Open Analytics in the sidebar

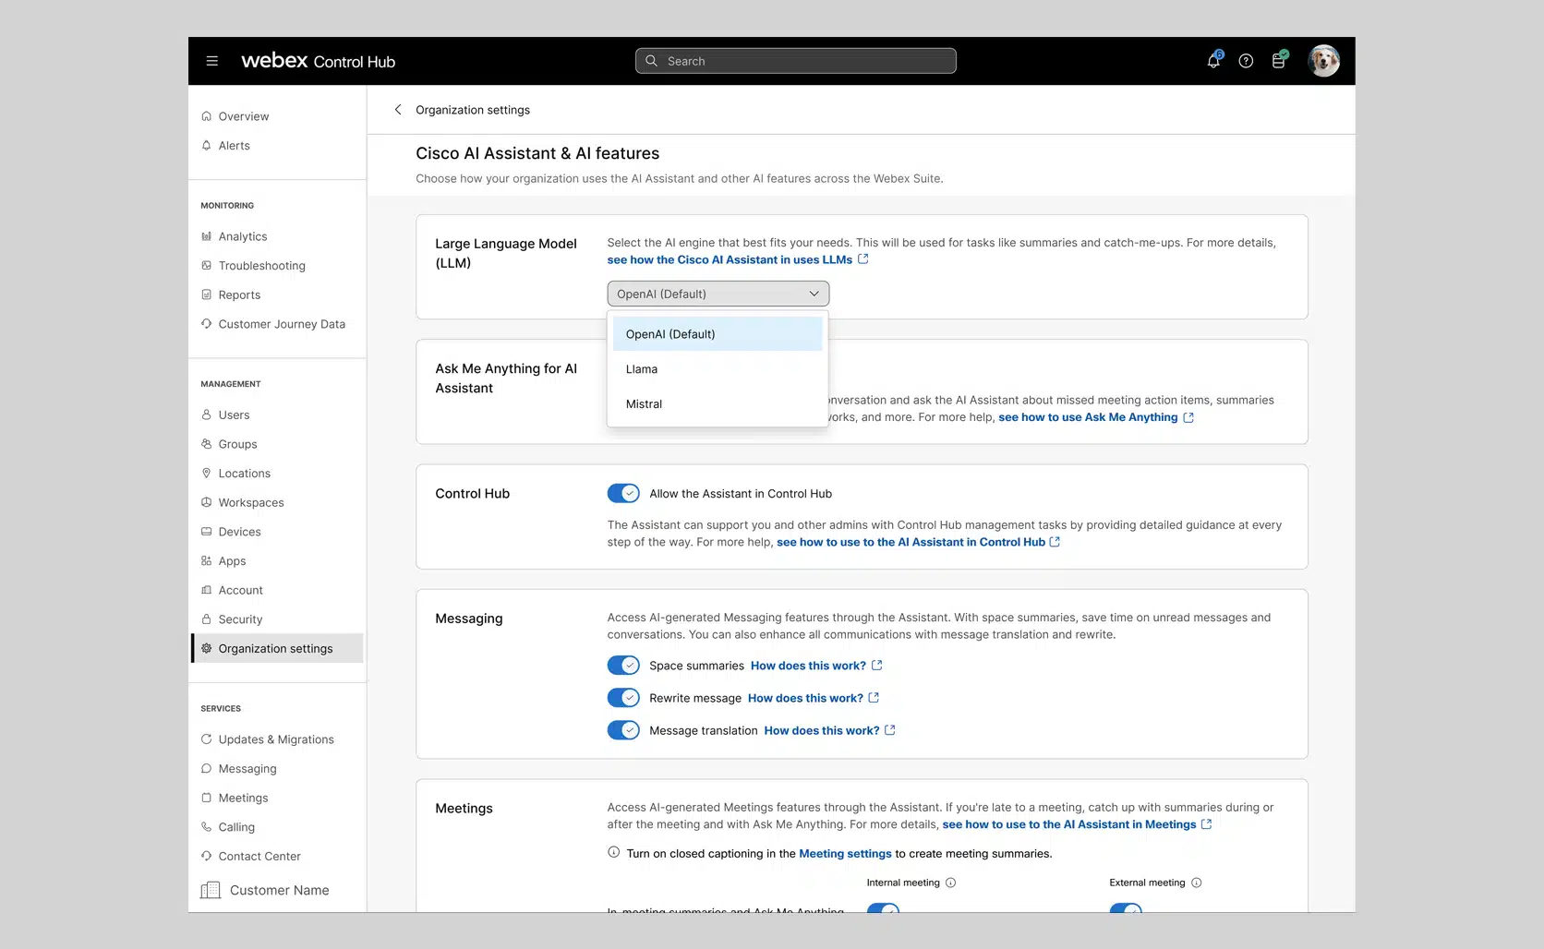point(243,236)
